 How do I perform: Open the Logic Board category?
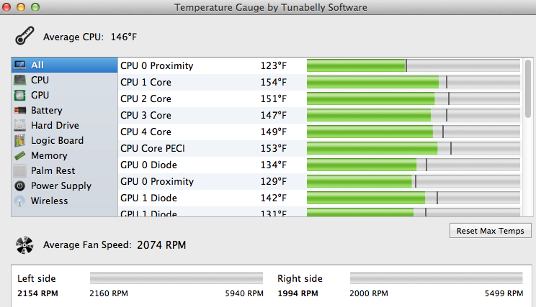(64, 140)
